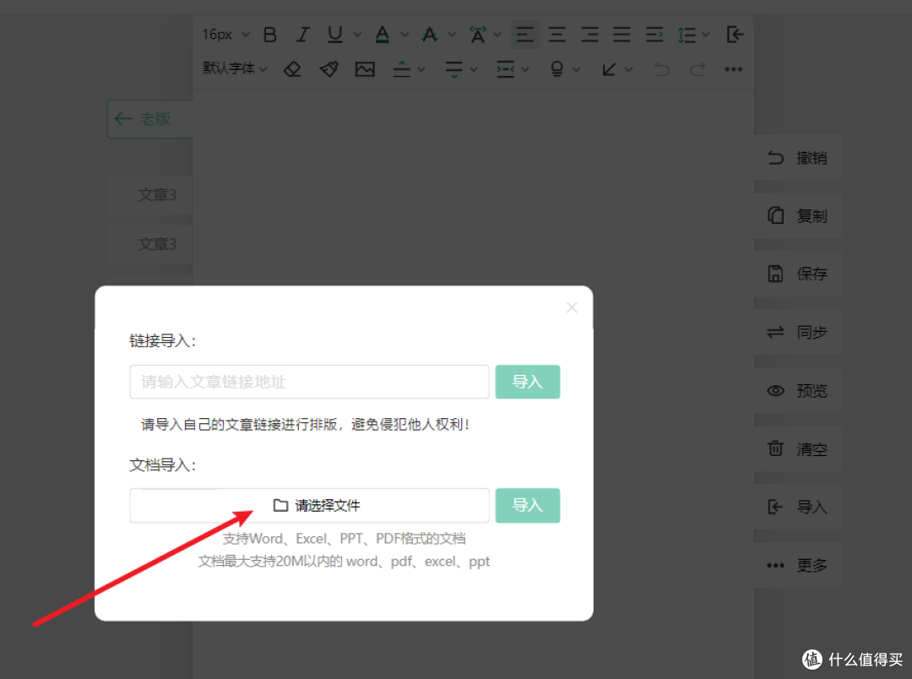Screen dimensions: 912x679
Task: Click 导入 button beside link field
Action: click(x=528, y=382)
